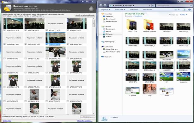Click the Piriform pear logo
The height and width of the screenshot is (123, 194).
point(91,8)
